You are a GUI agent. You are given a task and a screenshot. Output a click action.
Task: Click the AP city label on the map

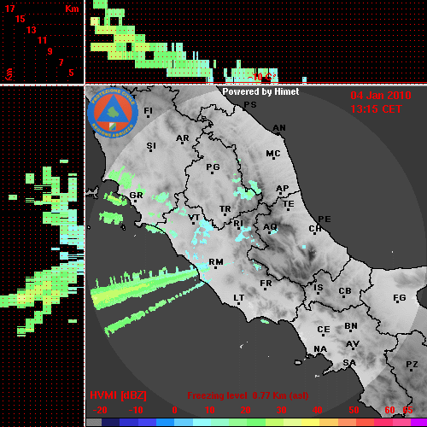[x=283, y=189]
